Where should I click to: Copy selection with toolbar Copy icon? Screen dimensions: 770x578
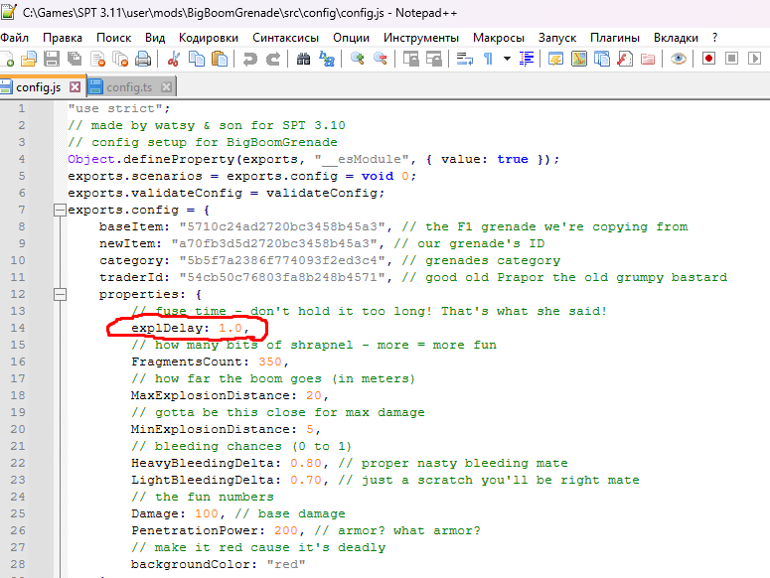(197, 59)
